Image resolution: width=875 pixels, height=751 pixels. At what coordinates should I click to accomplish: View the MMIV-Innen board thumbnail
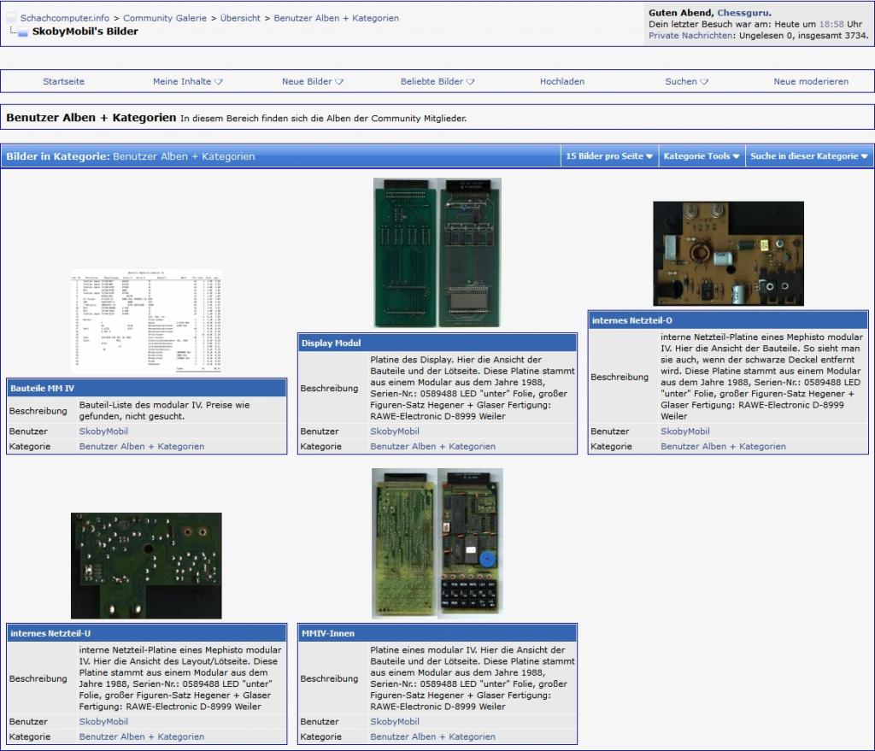[437, 543]
